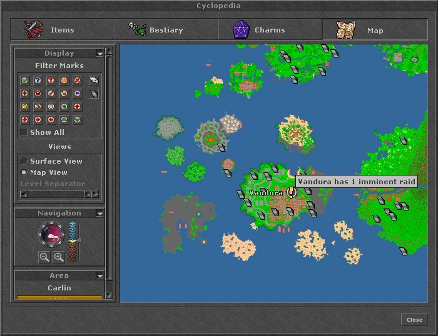Filter by the orange star map mark
This screenshot has width=438, height=336.
tap(64, 81)
